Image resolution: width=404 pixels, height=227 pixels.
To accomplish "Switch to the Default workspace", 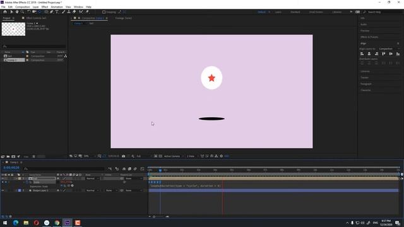I will [x=261, y=12].
